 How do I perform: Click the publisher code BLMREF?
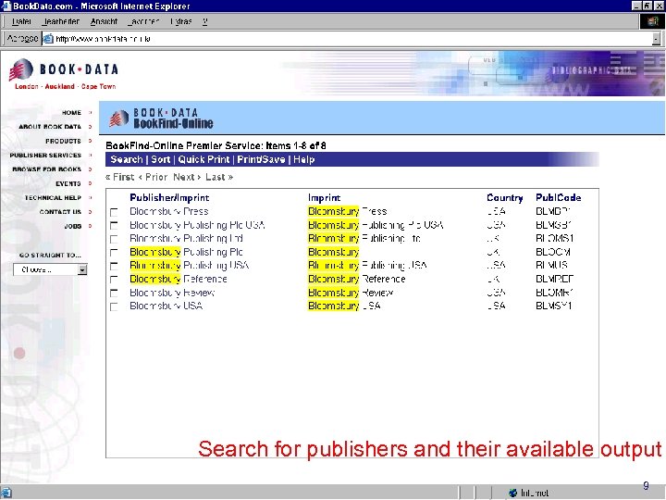554,279
